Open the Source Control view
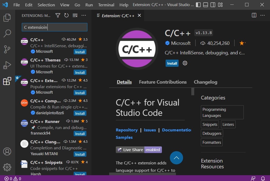 coord(7,49)
